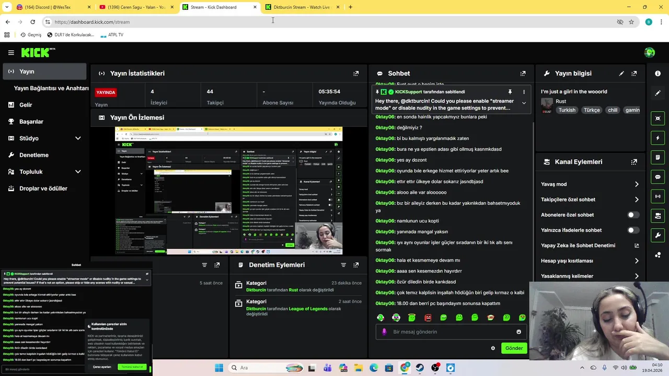This screenshot has height=376, width=669.
Task: Click the green Gönder button
Action: point(514,348)
